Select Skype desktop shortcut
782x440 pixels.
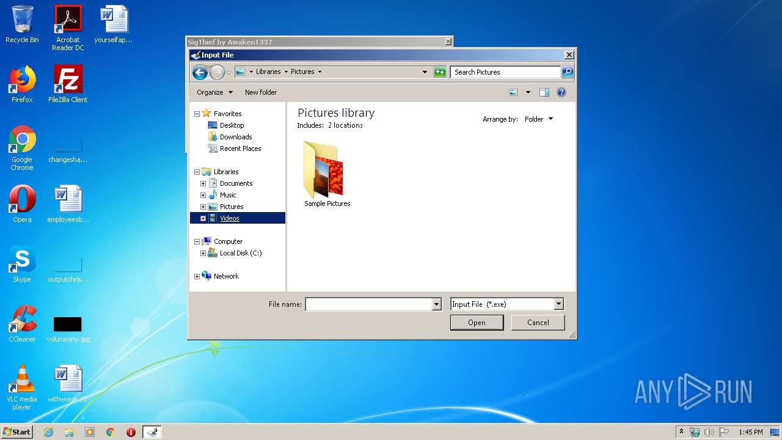coord(22,263)
